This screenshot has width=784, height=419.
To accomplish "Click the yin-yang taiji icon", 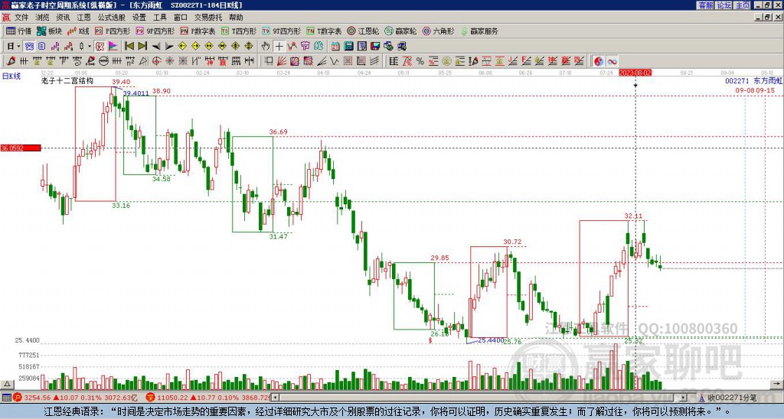I will (597, 60).
